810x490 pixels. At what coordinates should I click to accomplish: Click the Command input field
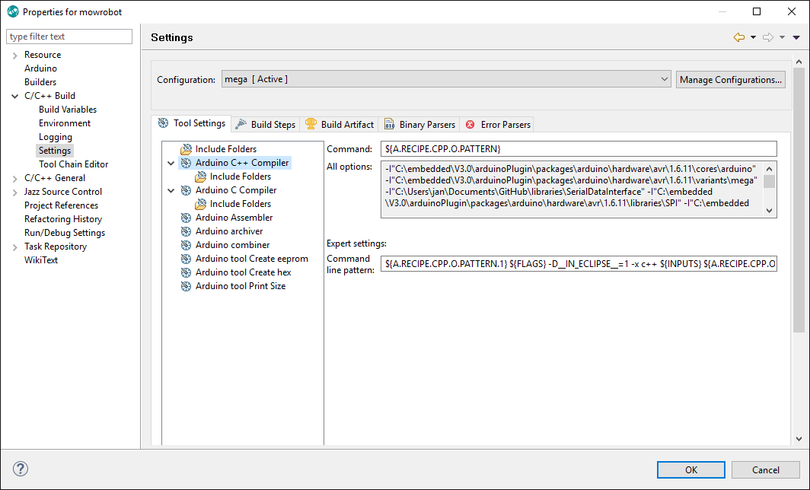(579, 148)
